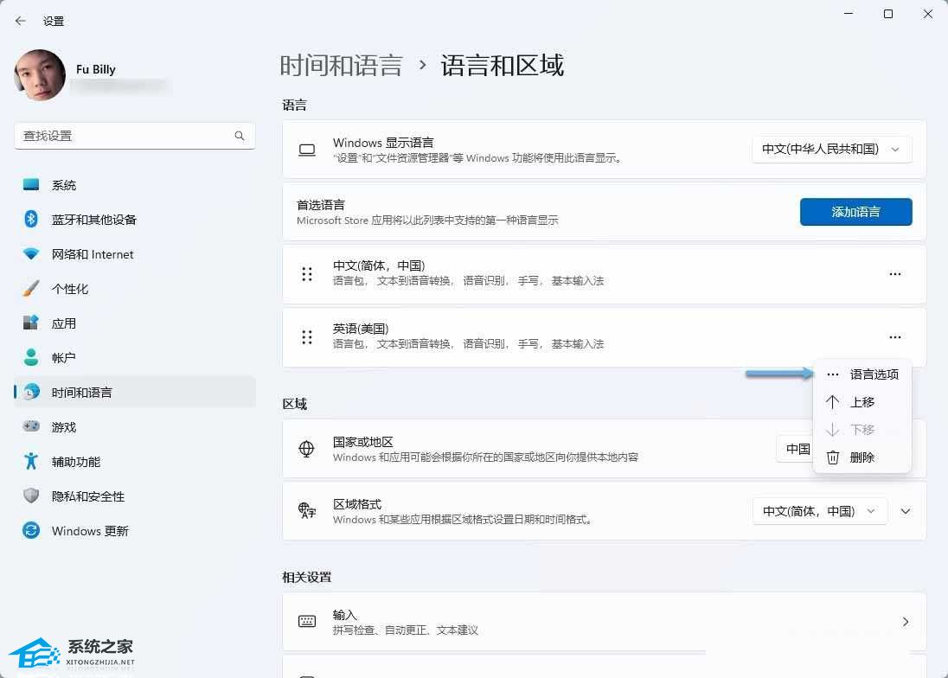948x678 pixels.
Task: Click the keyboard icon beside 输入
Action: 307,621
